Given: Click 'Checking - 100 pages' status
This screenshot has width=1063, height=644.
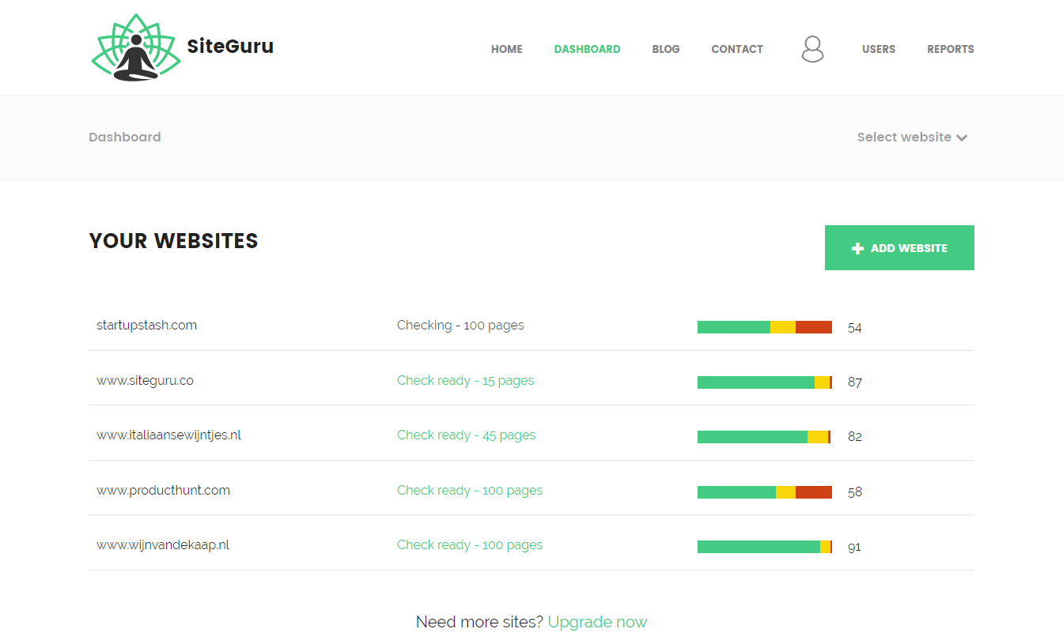Looking at the screenshot, I should coord(460,325).
